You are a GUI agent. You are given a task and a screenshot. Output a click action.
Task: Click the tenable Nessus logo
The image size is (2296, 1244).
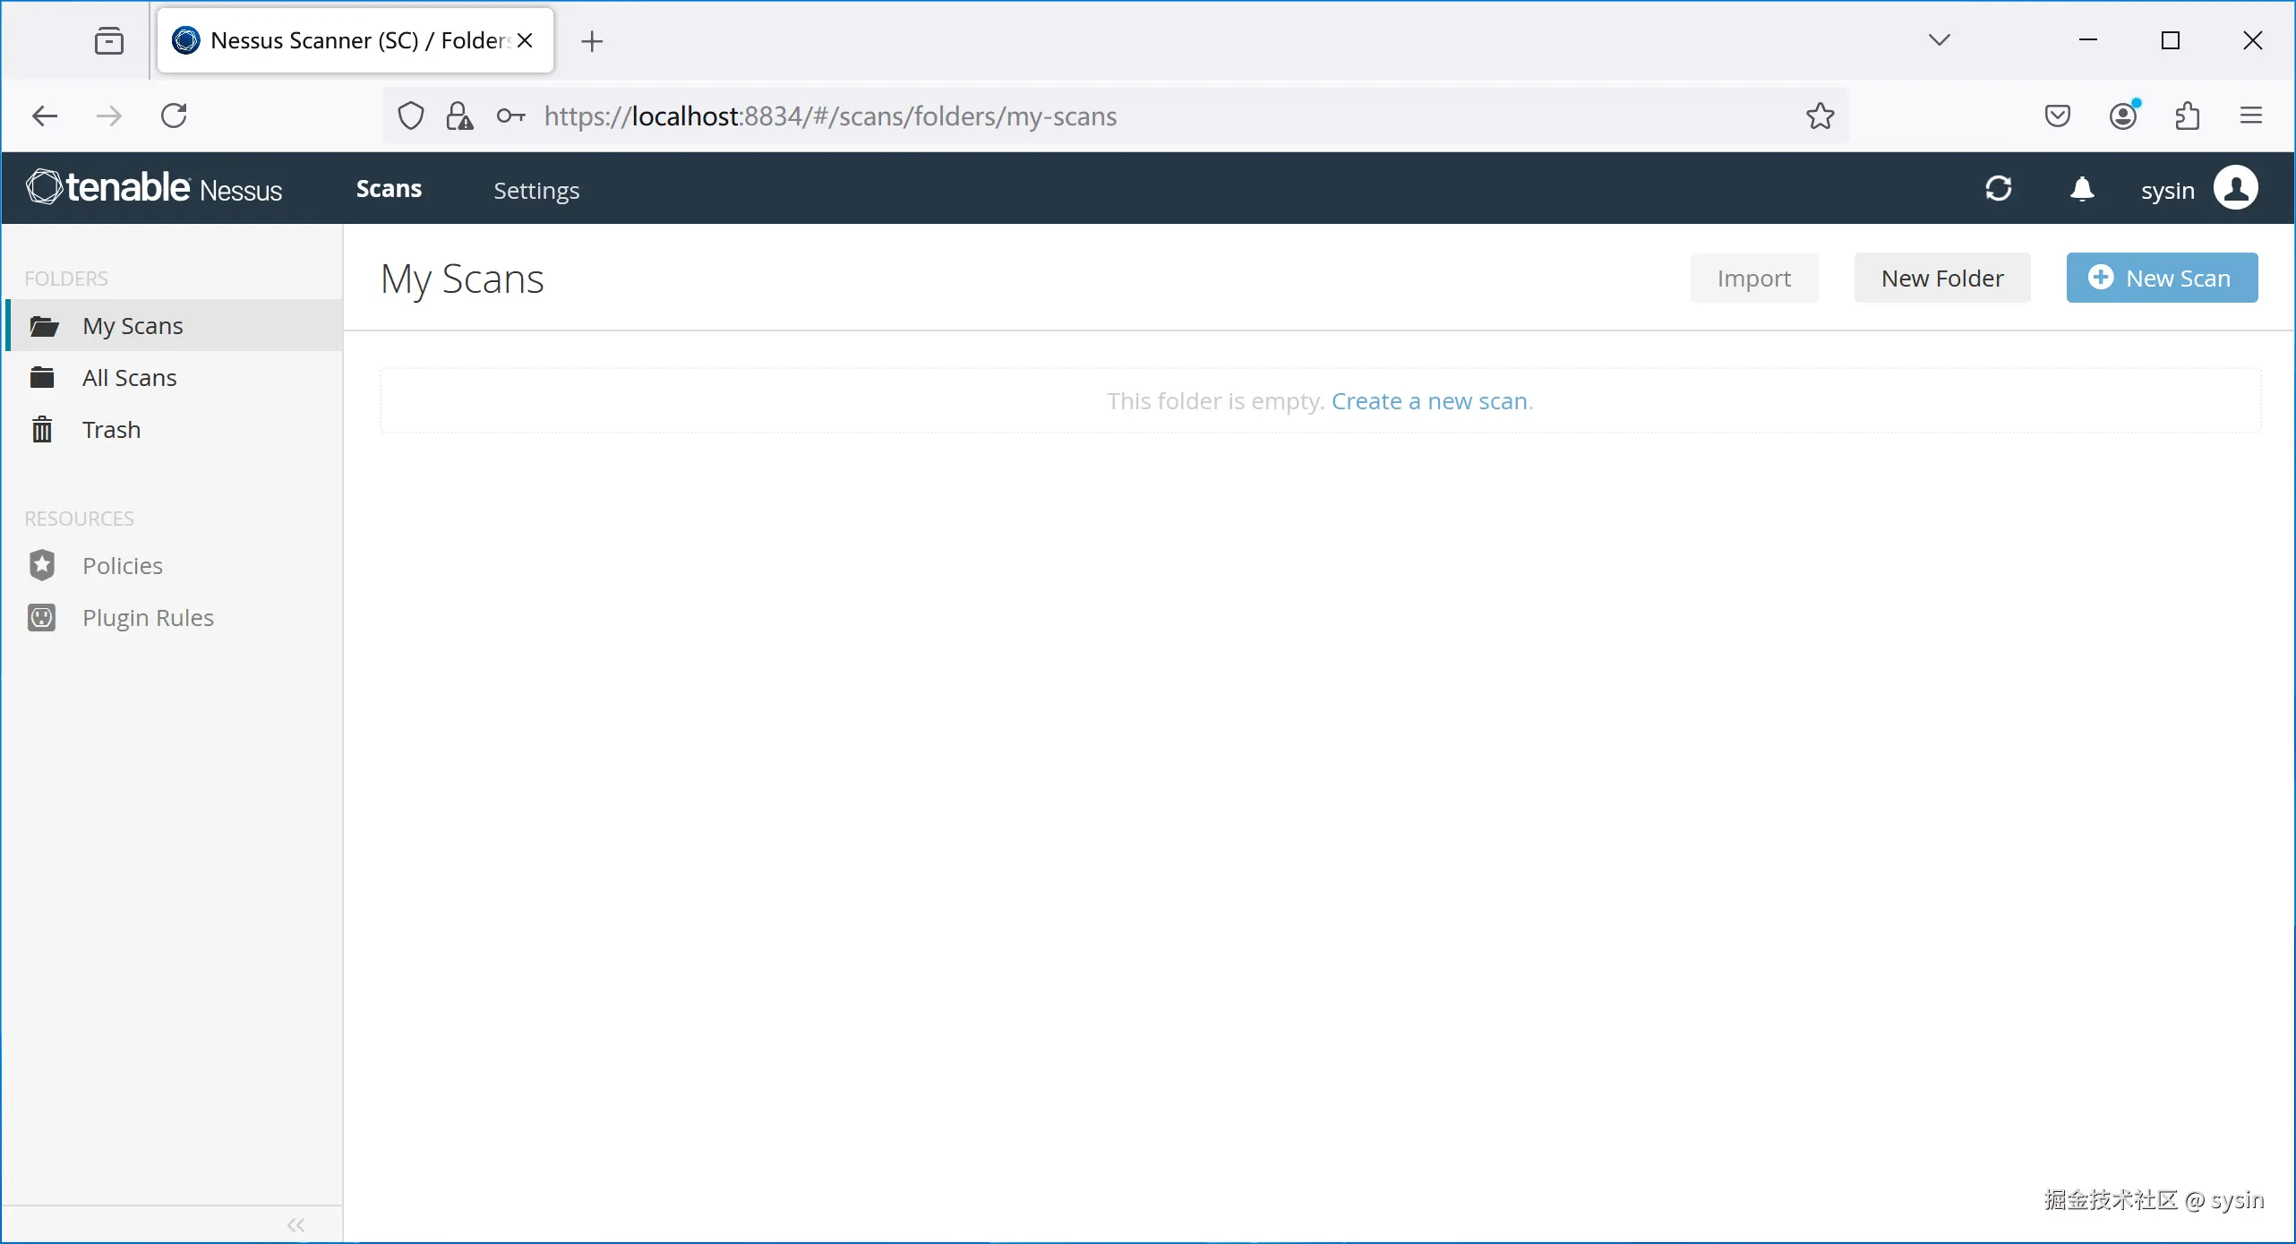pos(154,188)
